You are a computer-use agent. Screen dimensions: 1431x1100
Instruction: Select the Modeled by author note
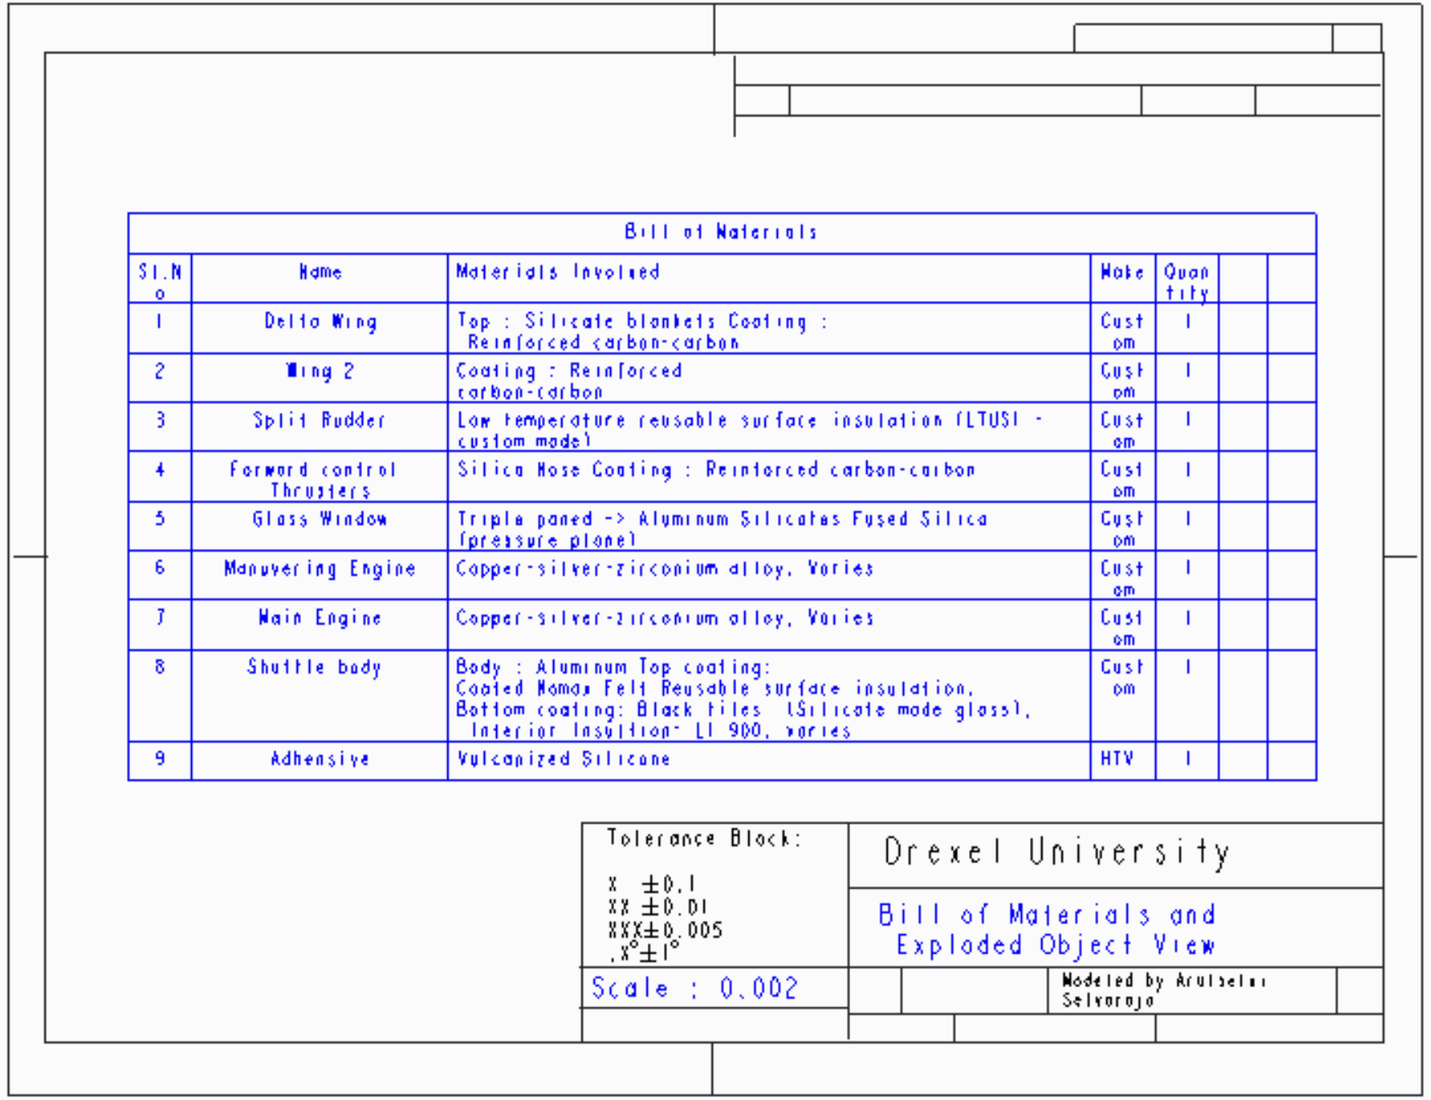pos(1163,990)
